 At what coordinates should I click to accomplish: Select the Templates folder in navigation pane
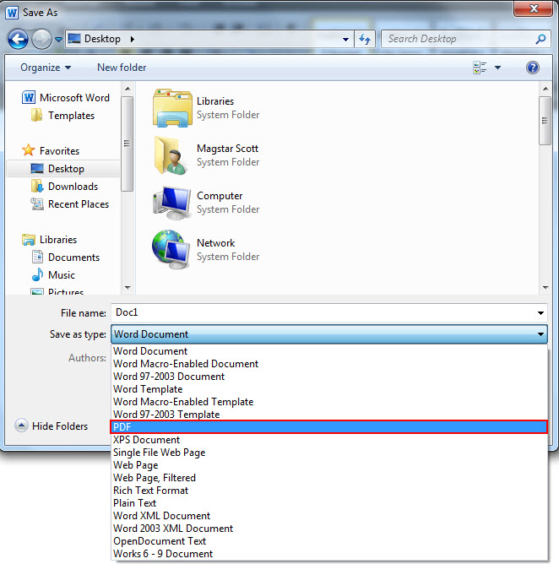[63, 116]
